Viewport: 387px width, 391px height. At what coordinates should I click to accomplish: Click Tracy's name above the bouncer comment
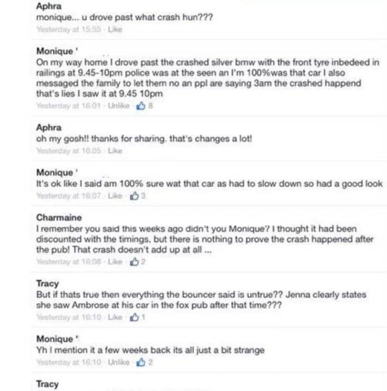[x=47, y=284]
